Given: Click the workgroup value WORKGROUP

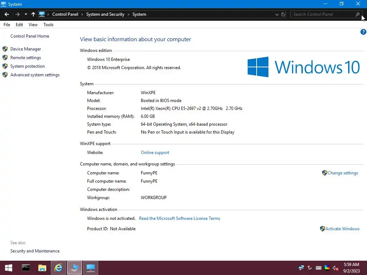Looking at the screenshot, I should point(153,198).
